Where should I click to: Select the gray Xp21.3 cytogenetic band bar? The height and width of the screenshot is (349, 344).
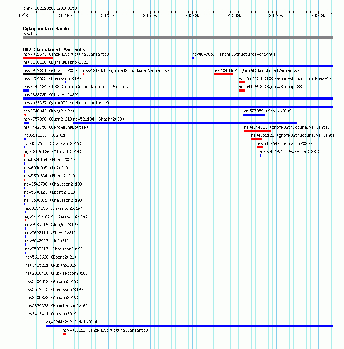click(x=178, y=37)
